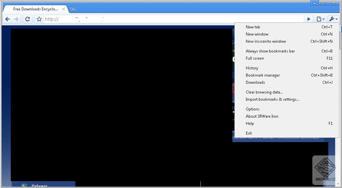Expand the wrench menu dropdown arrow

pyautogui.click(x=337, y=19)
